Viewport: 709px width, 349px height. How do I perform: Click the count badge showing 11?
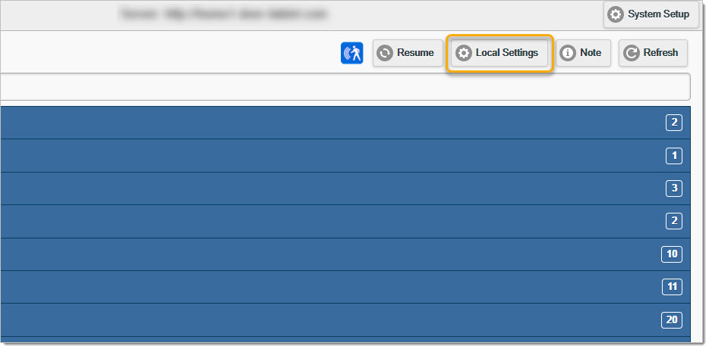pos(672,287)
